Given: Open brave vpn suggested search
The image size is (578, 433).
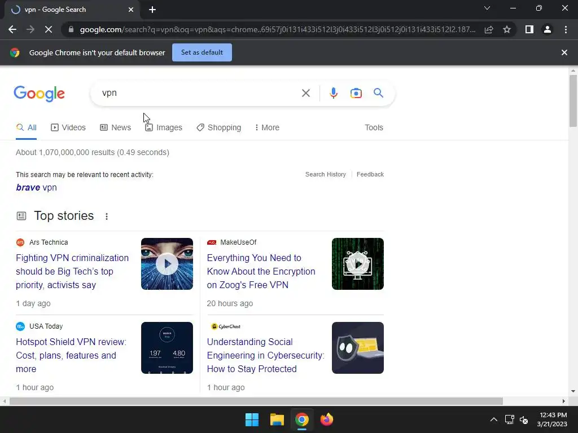Looking at the screenshot, I should point(37,187).
